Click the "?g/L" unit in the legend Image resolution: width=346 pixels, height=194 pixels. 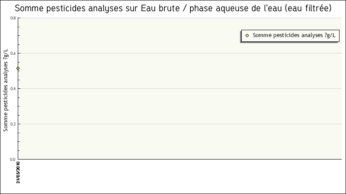330,36
